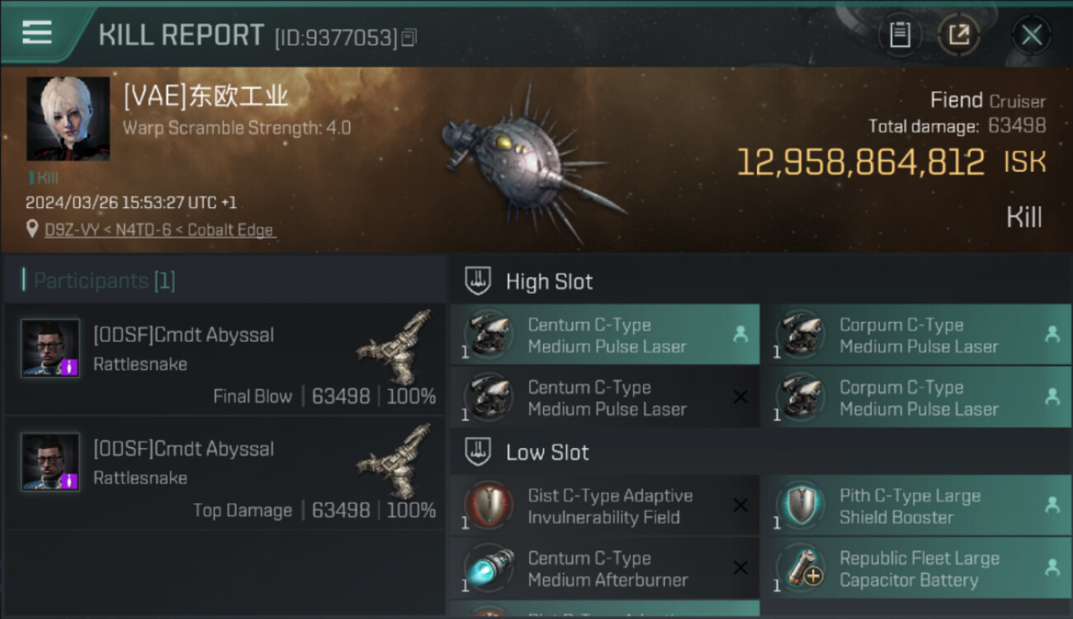Select Top Damage participant Cmdt Abyssal
This screenshot has width=1073, height=619.
click(183, 449)
